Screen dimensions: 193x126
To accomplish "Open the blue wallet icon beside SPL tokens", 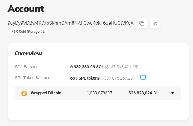I will pos(143,77).
